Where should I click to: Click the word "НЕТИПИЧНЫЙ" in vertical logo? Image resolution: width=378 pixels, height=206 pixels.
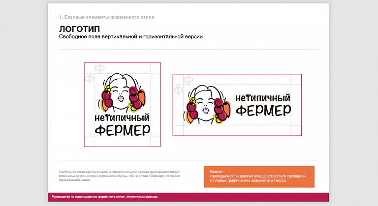tap(122, 118)
